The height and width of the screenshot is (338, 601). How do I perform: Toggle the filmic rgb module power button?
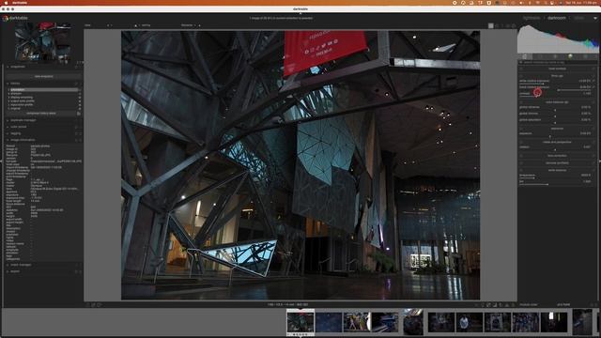(521, 76)
